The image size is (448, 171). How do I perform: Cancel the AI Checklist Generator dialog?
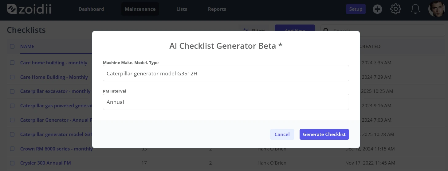282,134
